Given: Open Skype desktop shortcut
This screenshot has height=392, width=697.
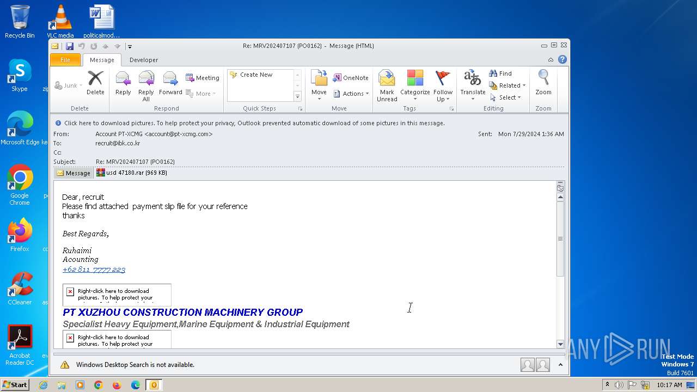Looking at the screenshot, I should point(20,75).
